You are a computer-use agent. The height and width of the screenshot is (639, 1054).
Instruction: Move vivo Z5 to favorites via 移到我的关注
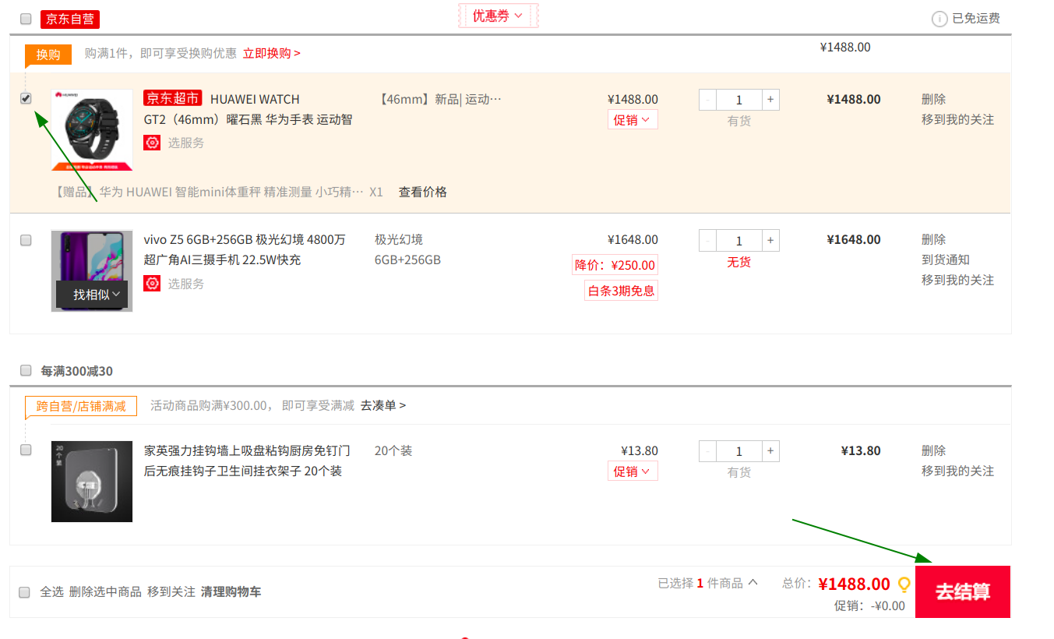tap(957, 280)
